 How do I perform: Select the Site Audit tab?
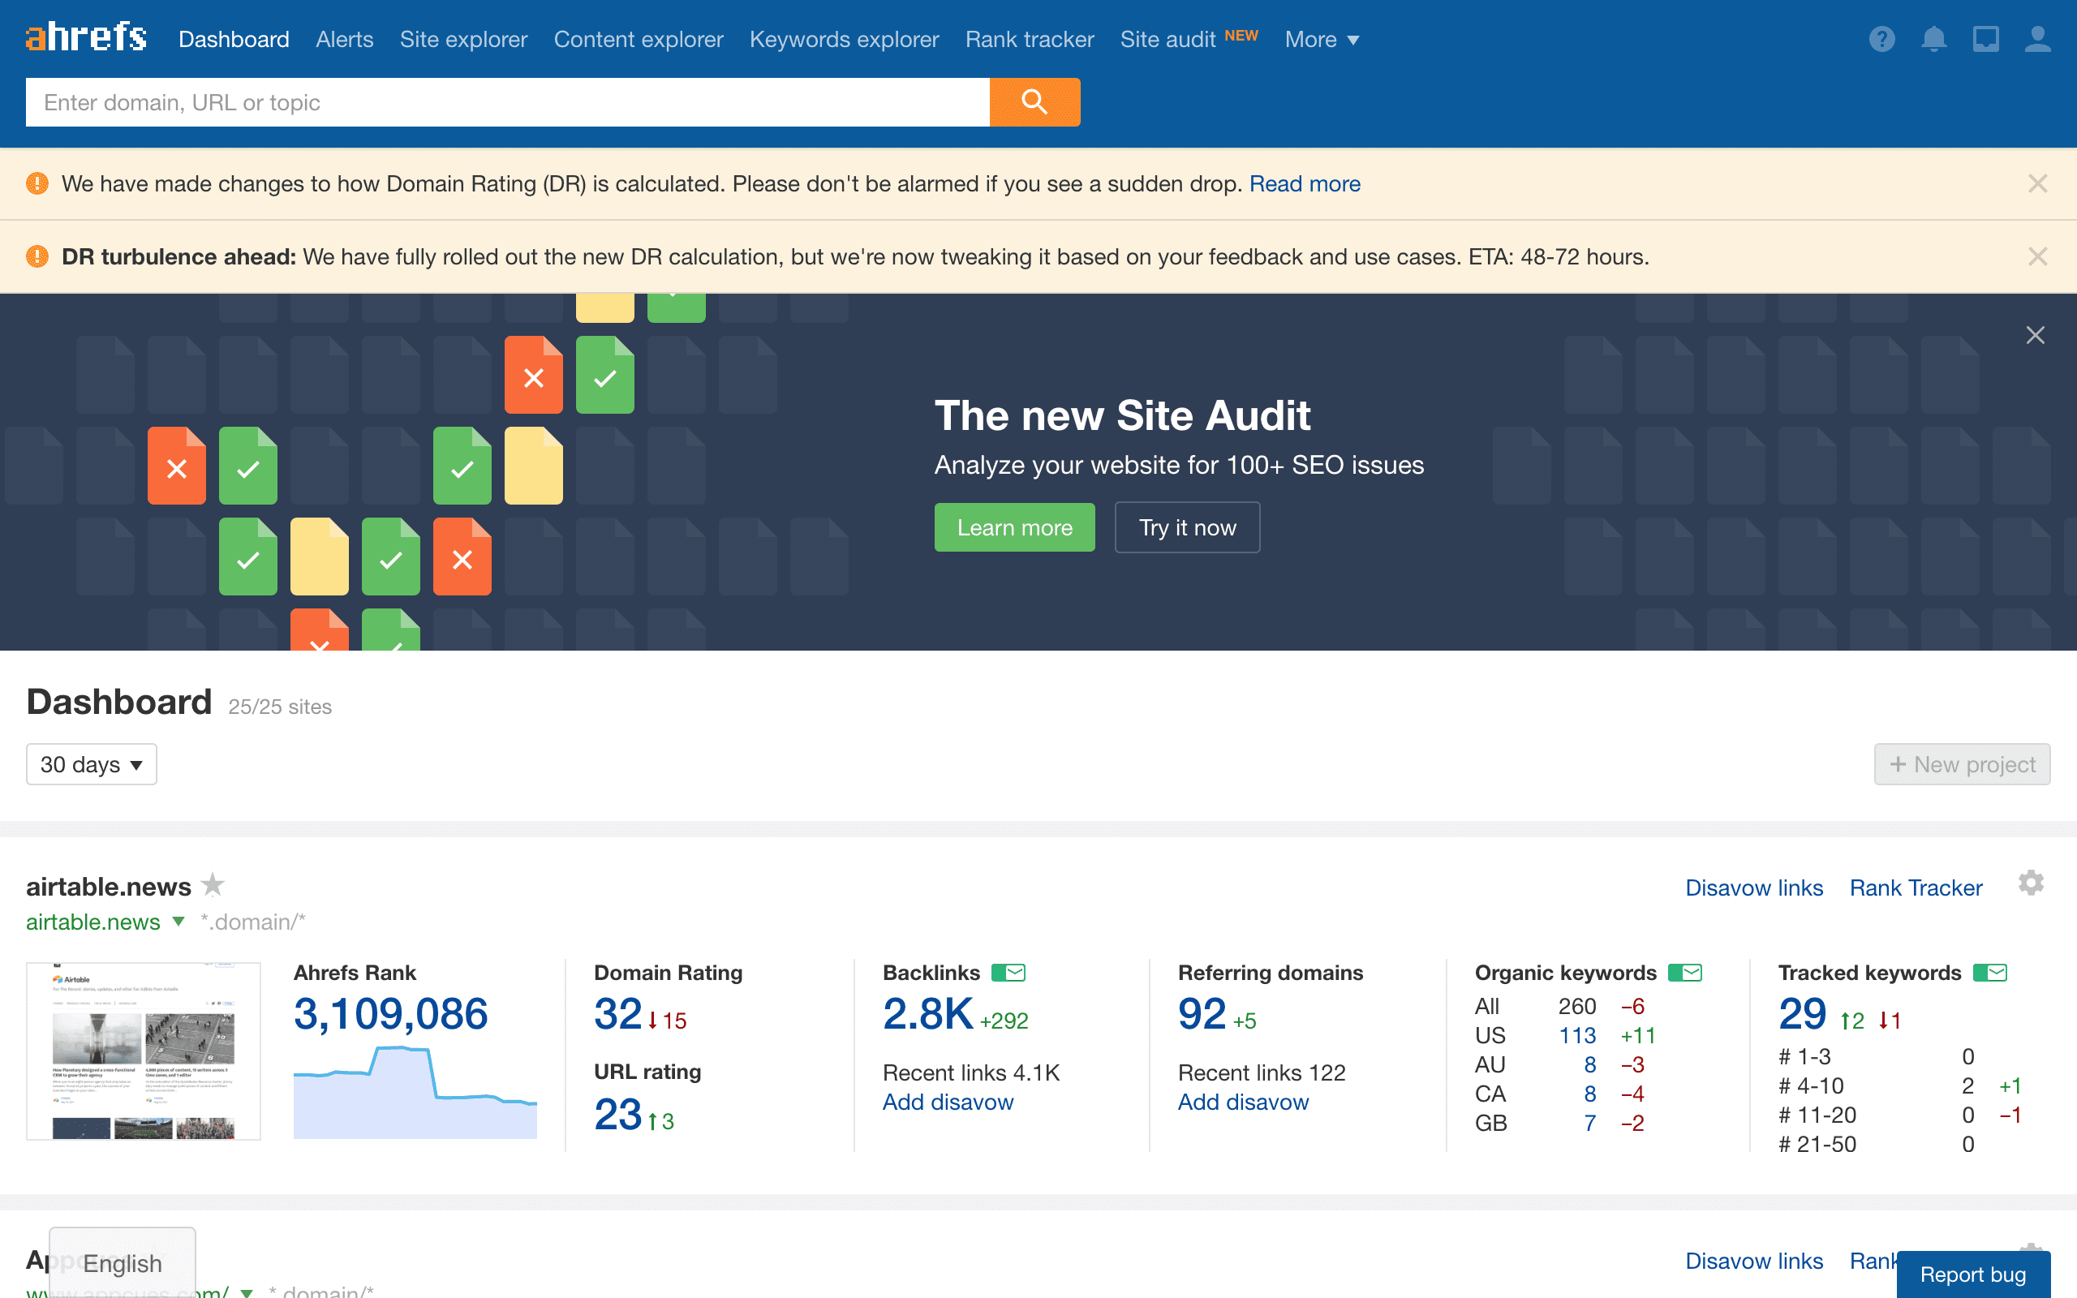coord(1167,39)
